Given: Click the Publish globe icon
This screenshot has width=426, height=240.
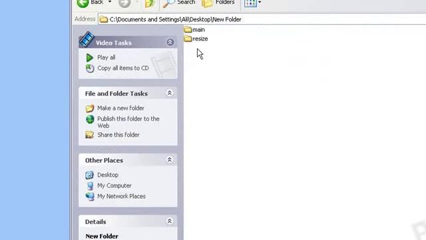Looking at the screenshot, I should click(x=90, y=119).
